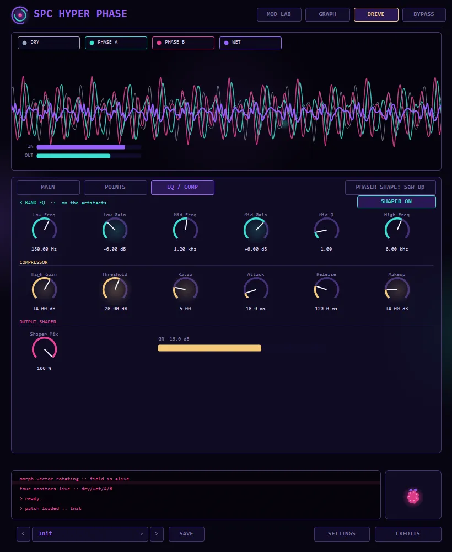Click the GR -15.0 dB label
The width and height of the screenshot is (452, 552).
click(x=174, y=339)
